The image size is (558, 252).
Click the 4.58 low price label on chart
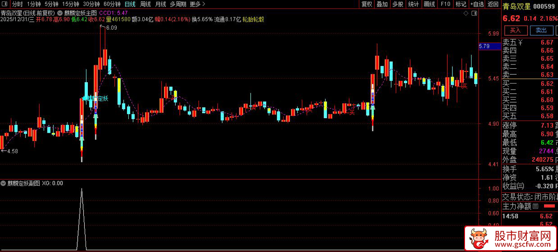point(13,151)
